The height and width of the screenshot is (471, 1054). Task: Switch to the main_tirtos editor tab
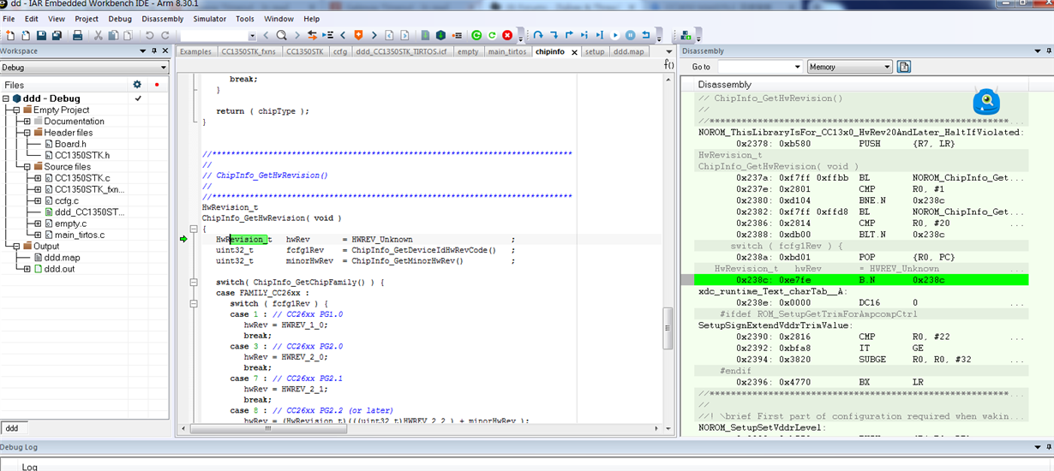click(x=506, y=51)
